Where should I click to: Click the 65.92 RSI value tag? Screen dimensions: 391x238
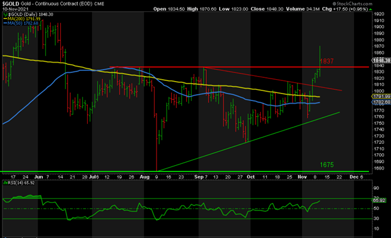pyautogui.click(x=378, y=200)
